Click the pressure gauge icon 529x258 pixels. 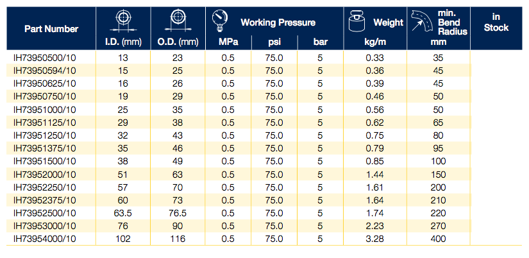click(219, 20)
